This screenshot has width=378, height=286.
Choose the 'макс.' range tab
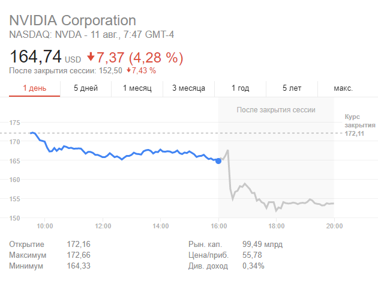(343, 88)
